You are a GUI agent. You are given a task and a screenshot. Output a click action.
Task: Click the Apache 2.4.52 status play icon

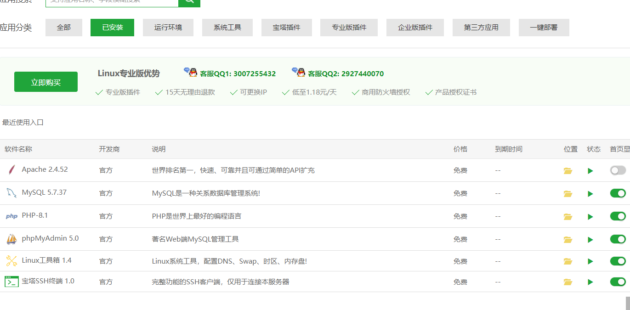[x=590, y=171]
